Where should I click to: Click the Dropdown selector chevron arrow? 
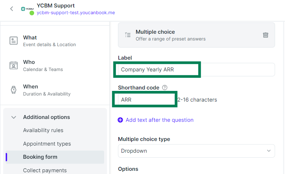269,151
